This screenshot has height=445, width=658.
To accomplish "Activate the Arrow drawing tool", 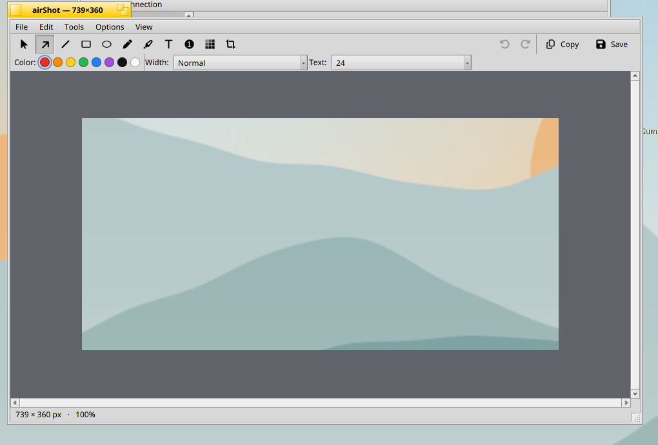I will pos(45,44).
